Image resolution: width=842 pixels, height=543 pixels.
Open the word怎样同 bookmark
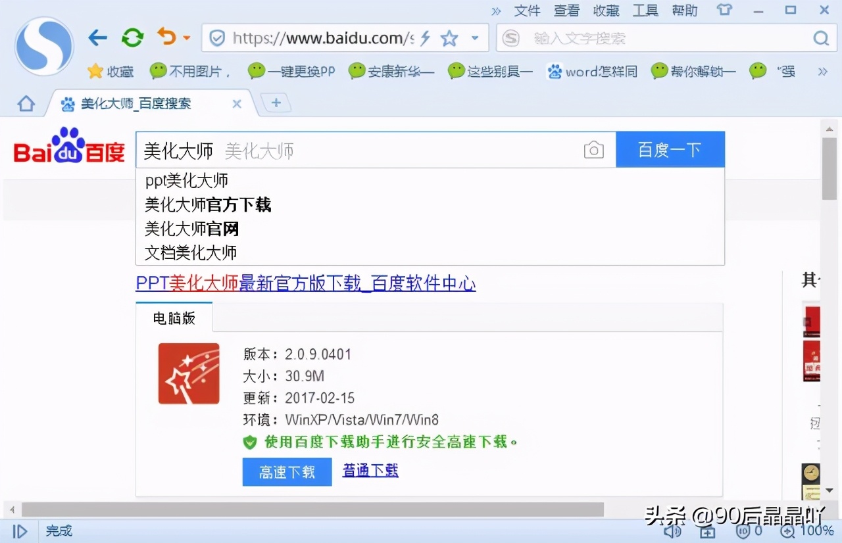coord(592,71)
